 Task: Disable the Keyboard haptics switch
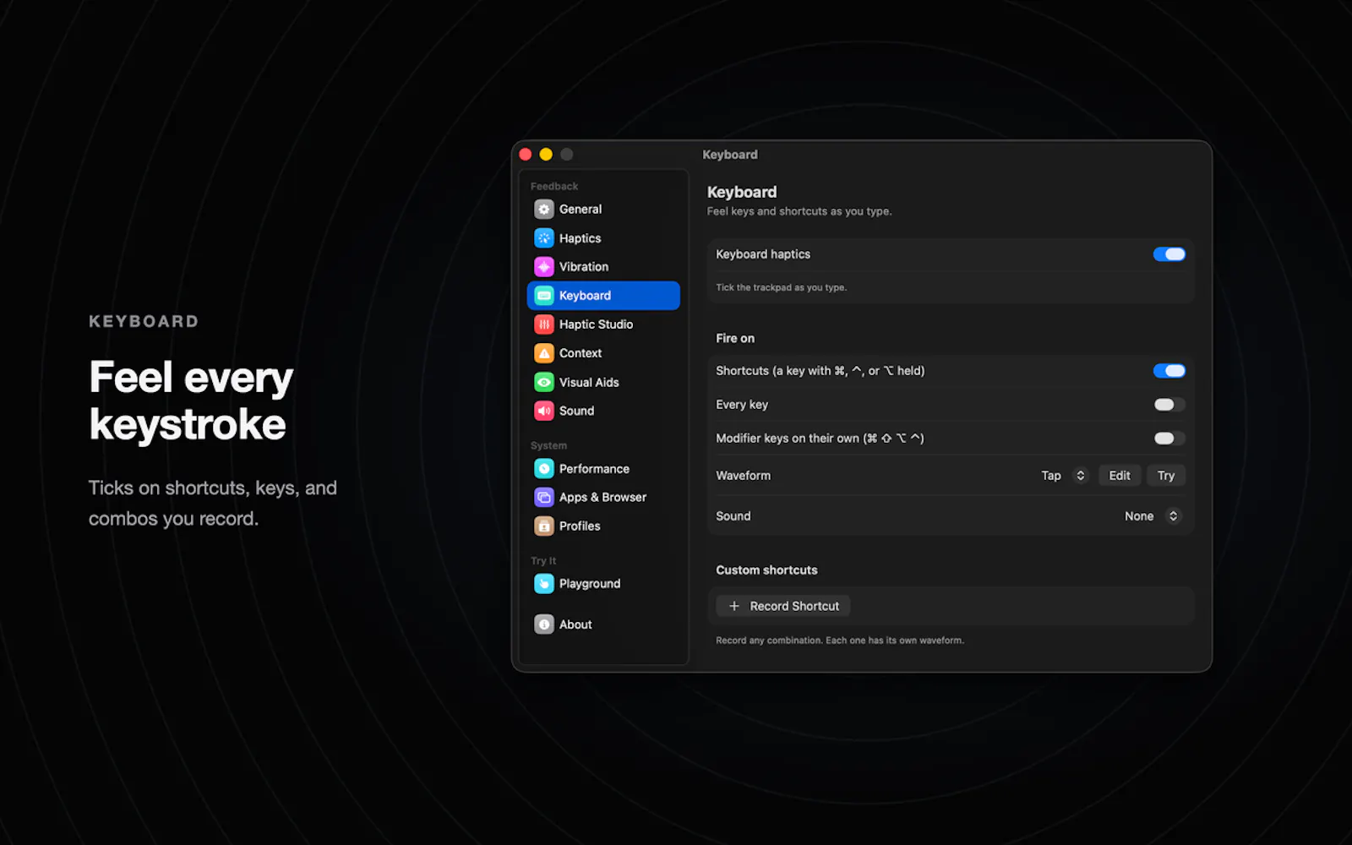point(1169,254)
